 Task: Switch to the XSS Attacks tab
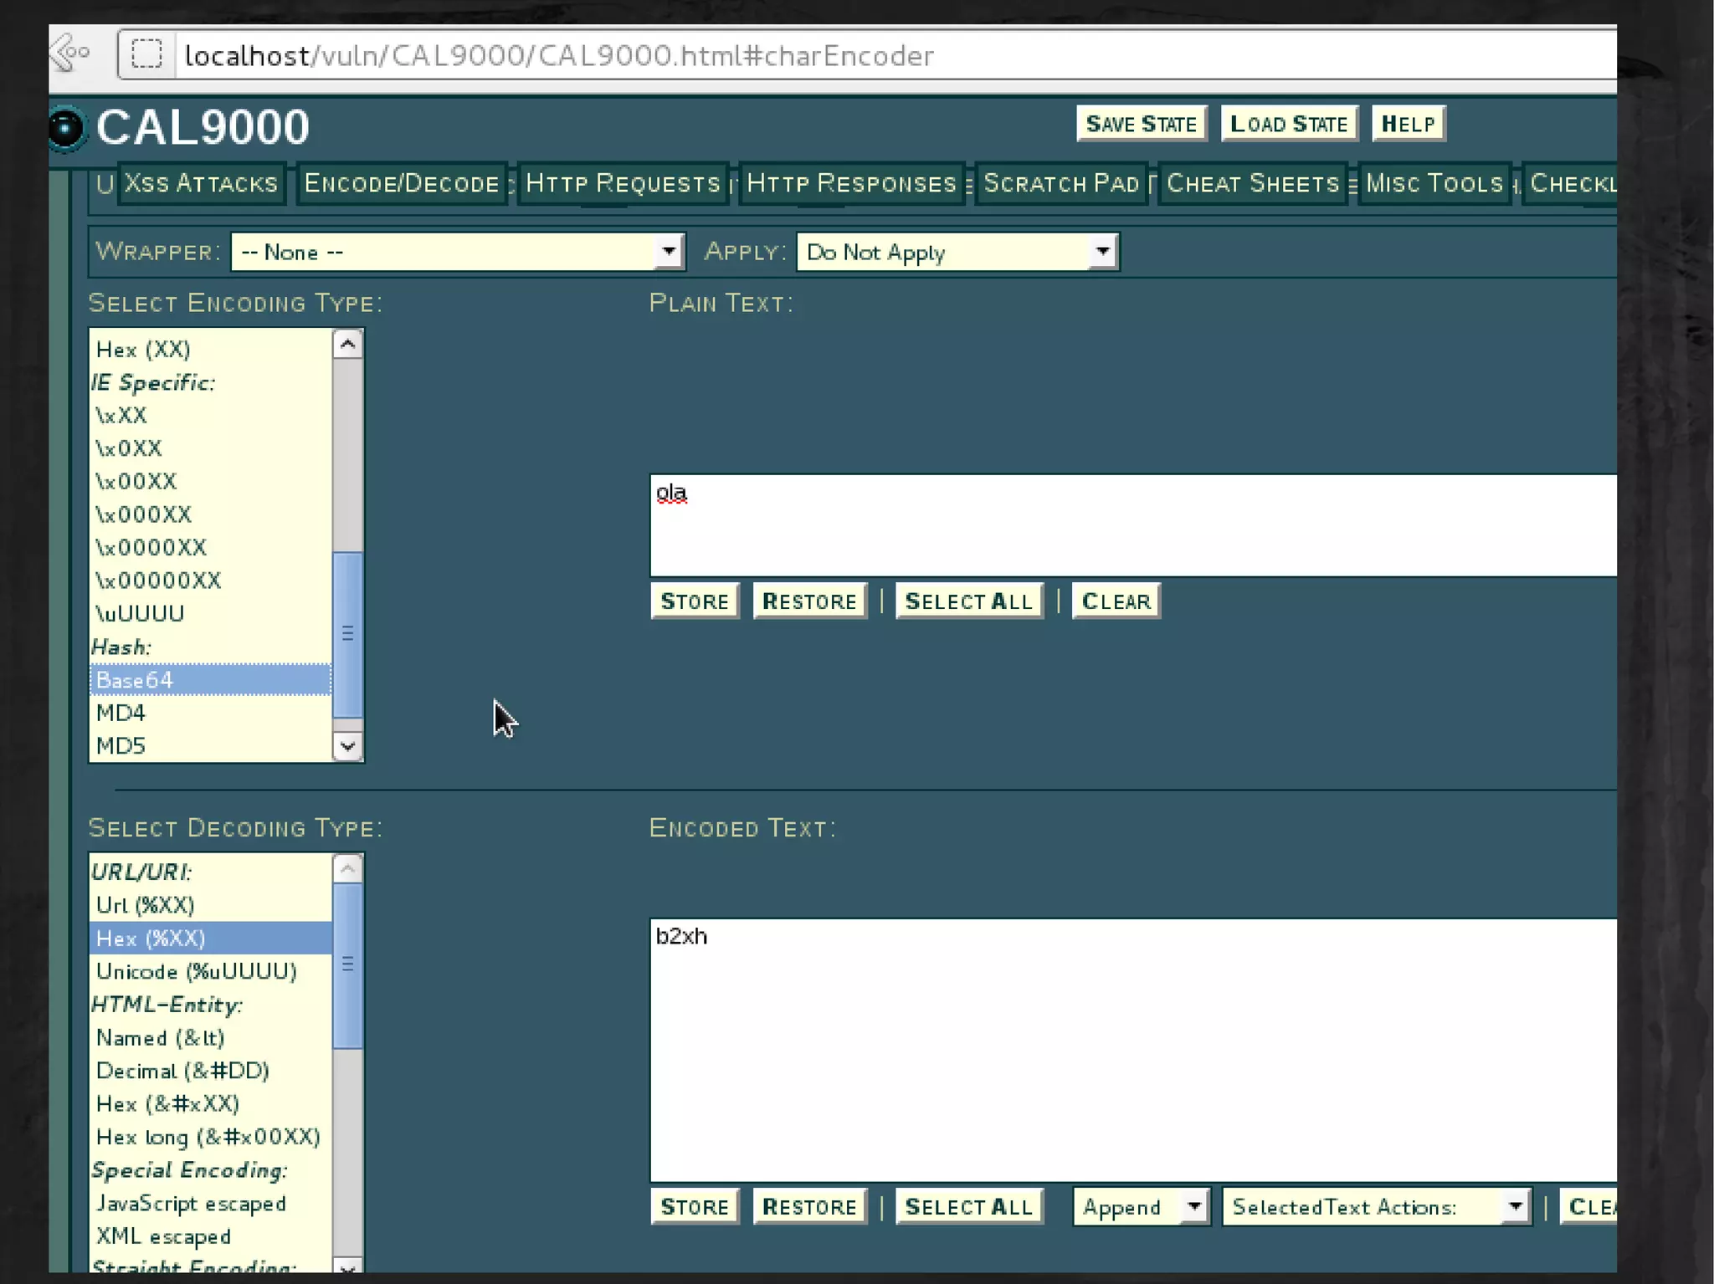[201, 183]
